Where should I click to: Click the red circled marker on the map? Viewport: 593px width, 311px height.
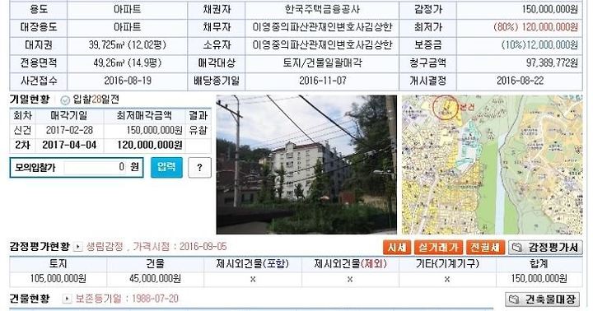[445, 107]
